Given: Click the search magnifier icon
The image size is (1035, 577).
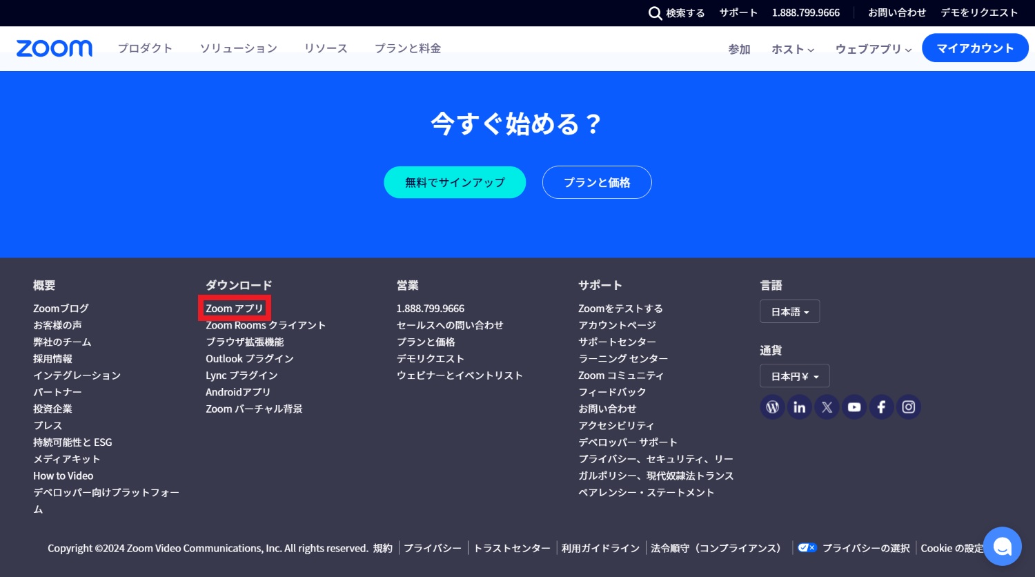Looking at the screenshot, I should [655, 13].
